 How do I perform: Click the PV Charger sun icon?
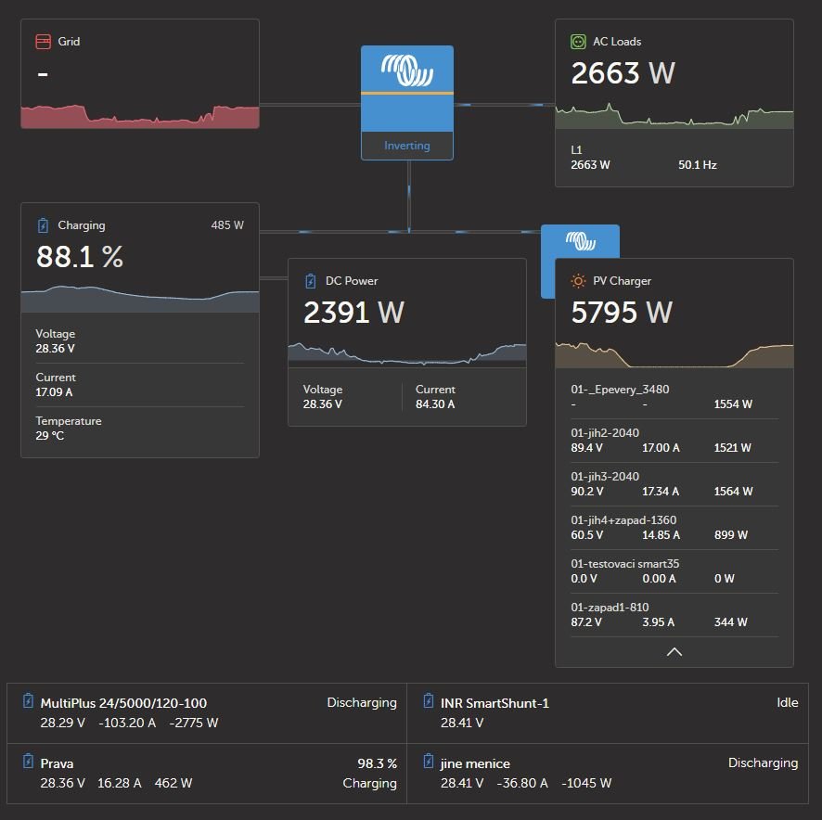(578, 281)
